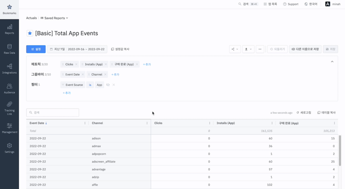Open the Reports sidebar section
This screenshot has height=189, width=345.
click(x=9, y=29)
